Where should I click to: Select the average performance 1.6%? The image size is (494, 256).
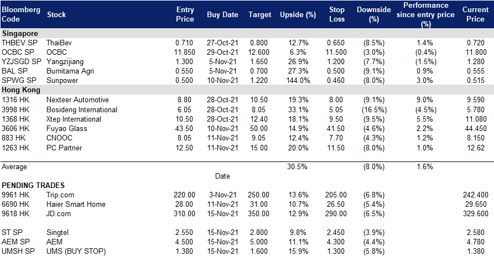[425, 166]
